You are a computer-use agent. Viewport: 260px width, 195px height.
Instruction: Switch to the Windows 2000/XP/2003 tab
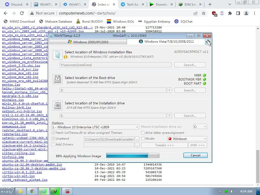pos(88,42)
